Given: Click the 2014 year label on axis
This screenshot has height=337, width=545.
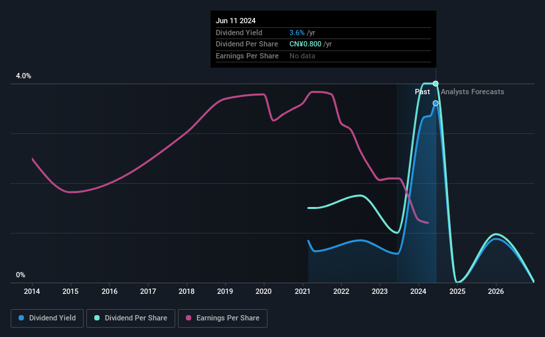Looking at the screenshot, I should 32,291.
